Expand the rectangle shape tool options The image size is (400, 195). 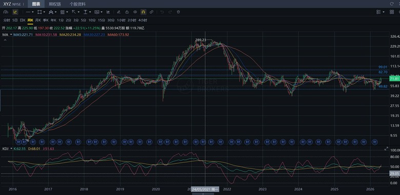[44, 12]
